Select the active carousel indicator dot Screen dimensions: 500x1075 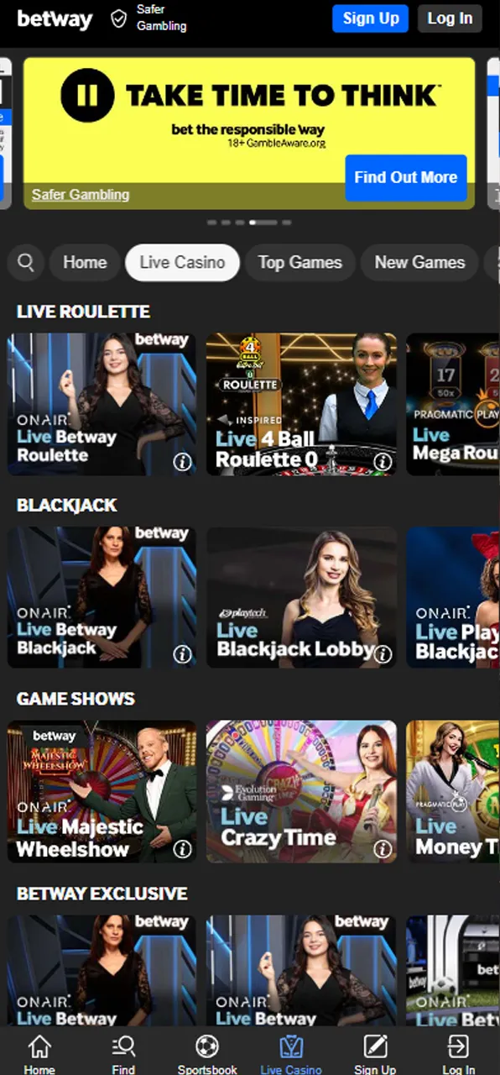pos(263,223)
